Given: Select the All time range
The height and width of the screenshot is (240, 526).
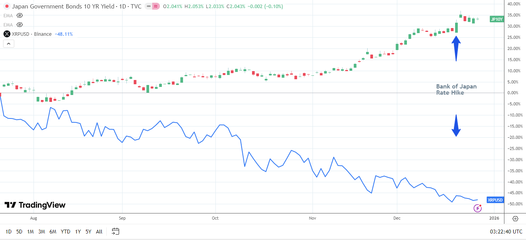Looking at the screenshot, I should pyautogui.click(x=99, y=232).
